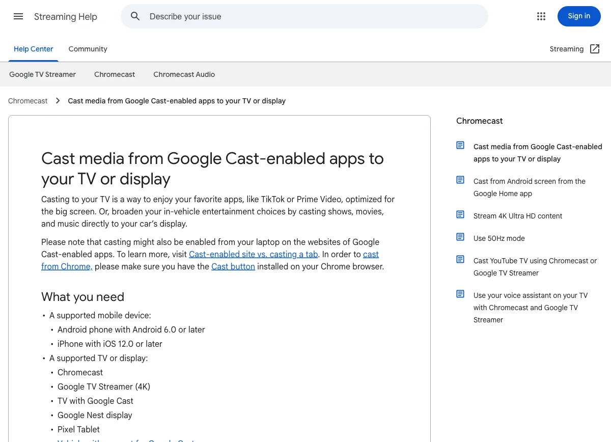Open sidebar article Stream 4K Ultra HD content
The height and width of the screenshot is (442, 611).
[518, 216]
